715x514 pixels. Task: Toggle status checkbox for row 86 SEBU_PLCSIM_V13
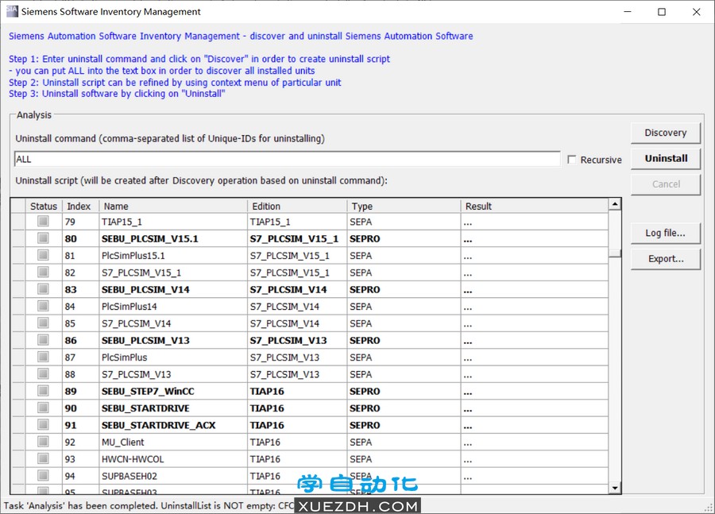(x=44, y=340)
